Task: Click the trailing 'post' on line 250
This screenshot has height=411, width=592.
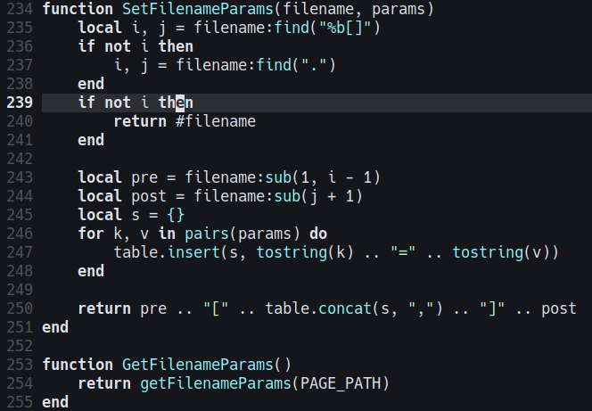Action: pos(559,308)
